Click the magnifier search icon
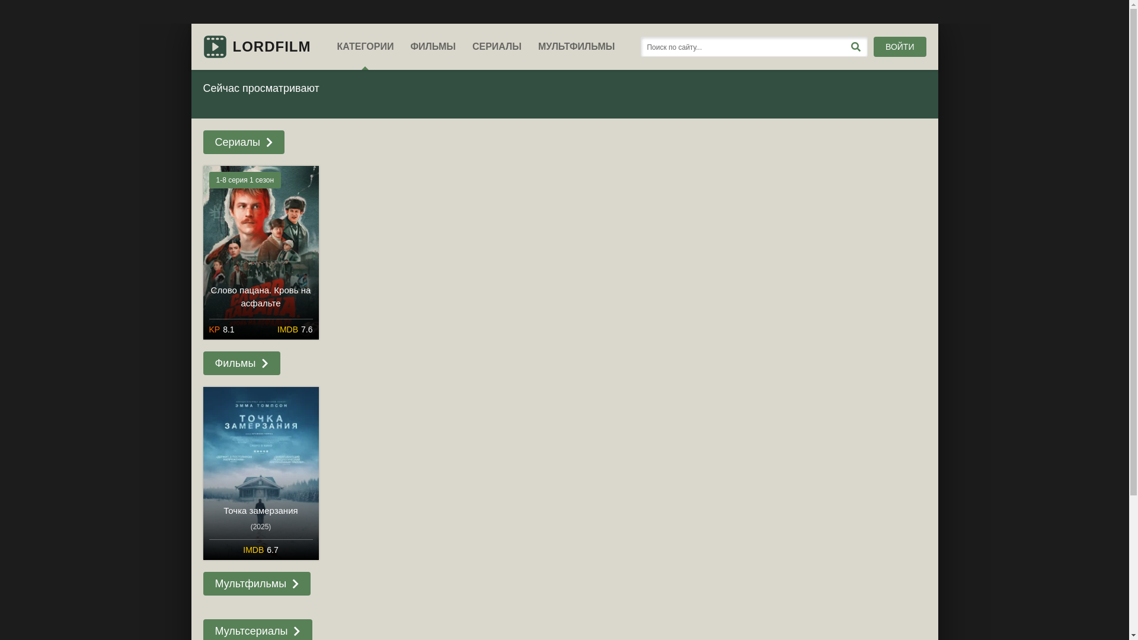1138x640 pixels. pyautogui.click(x=855, y=47)
